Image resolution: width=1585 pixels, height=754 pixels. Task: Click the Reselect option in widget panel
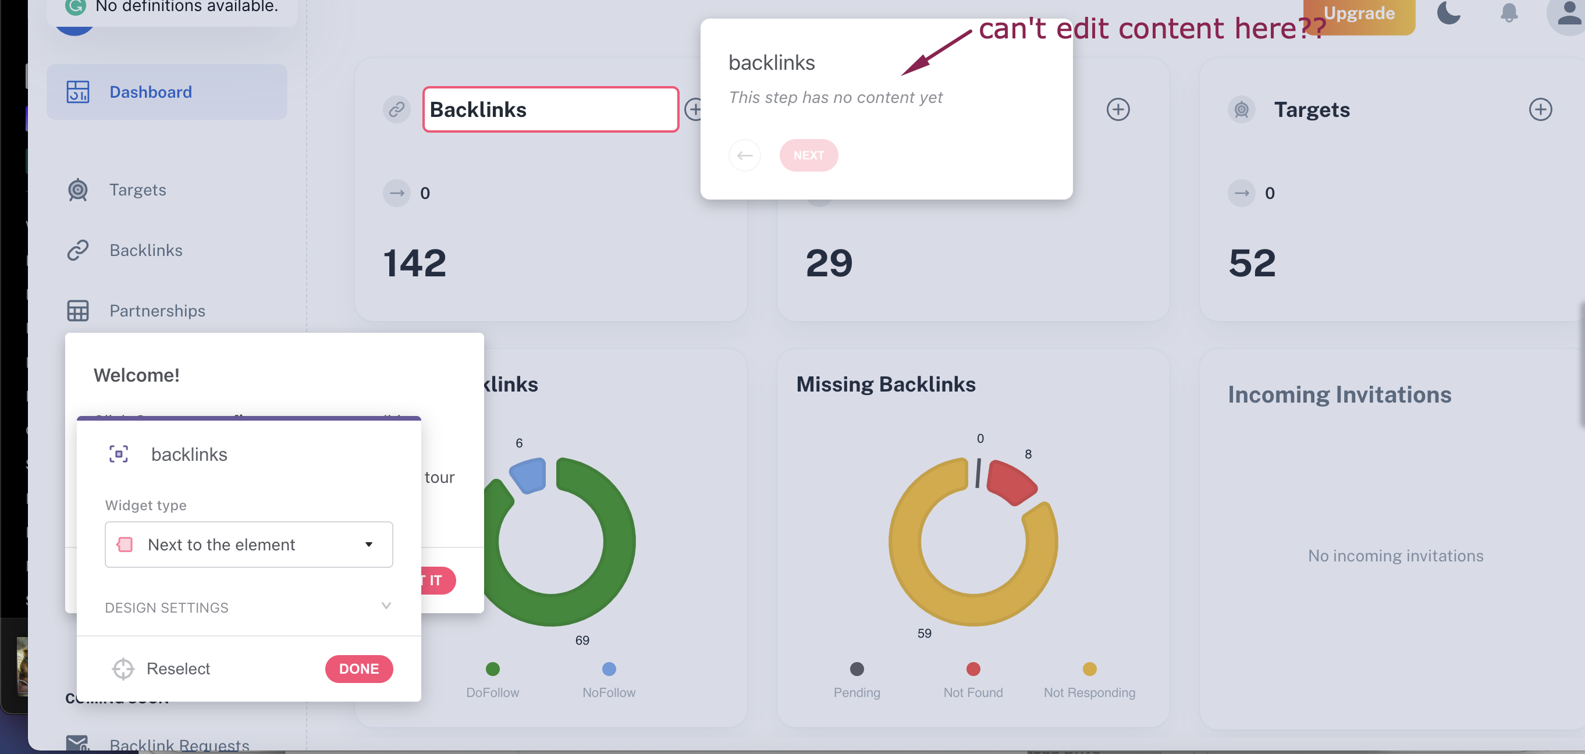[177, 668]
